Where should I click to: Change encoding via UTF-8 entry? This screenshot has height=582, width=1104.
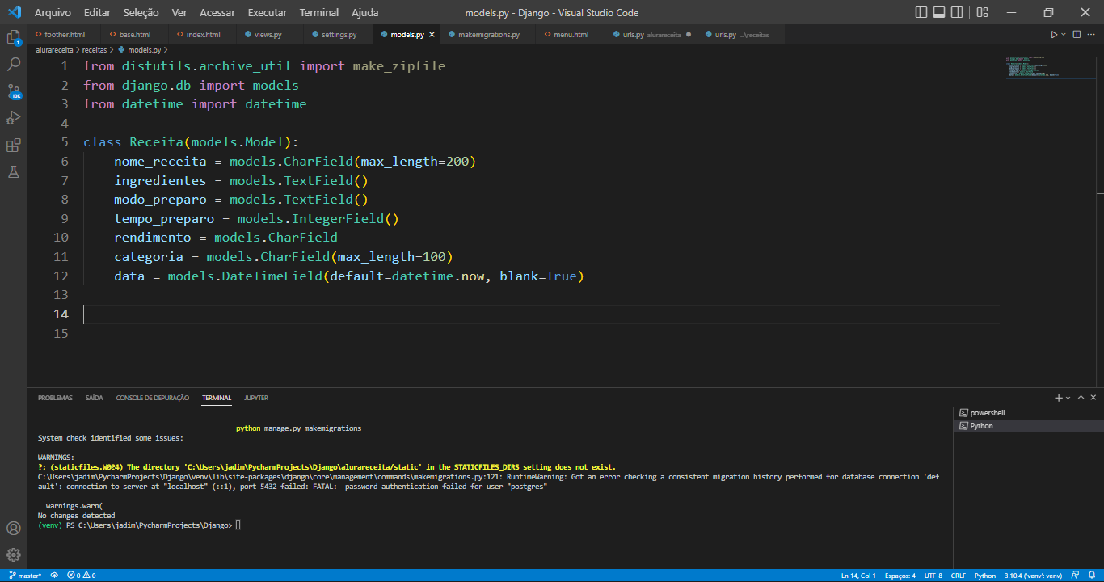(933, 576)
